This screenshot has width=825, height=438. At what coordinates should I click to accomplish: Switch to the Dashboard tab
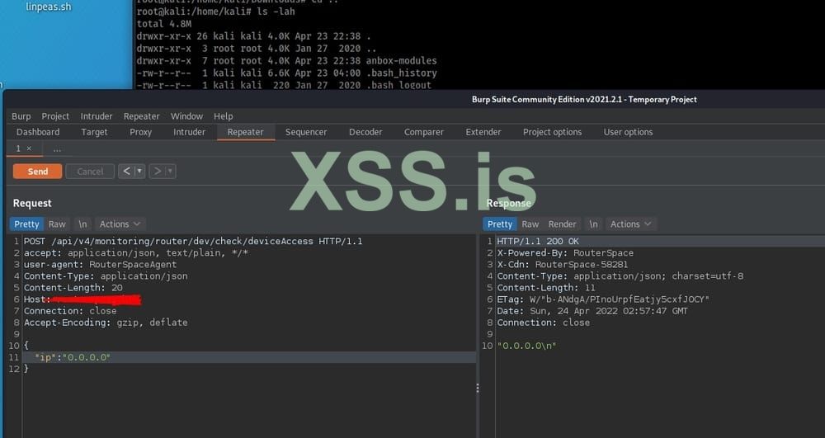(x=38, y=132)
